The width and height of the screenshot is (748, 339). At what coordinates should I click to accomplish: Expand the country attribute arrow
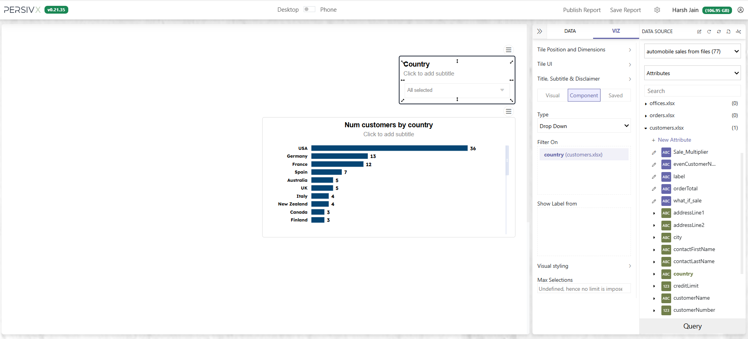[x=654, y=274]
